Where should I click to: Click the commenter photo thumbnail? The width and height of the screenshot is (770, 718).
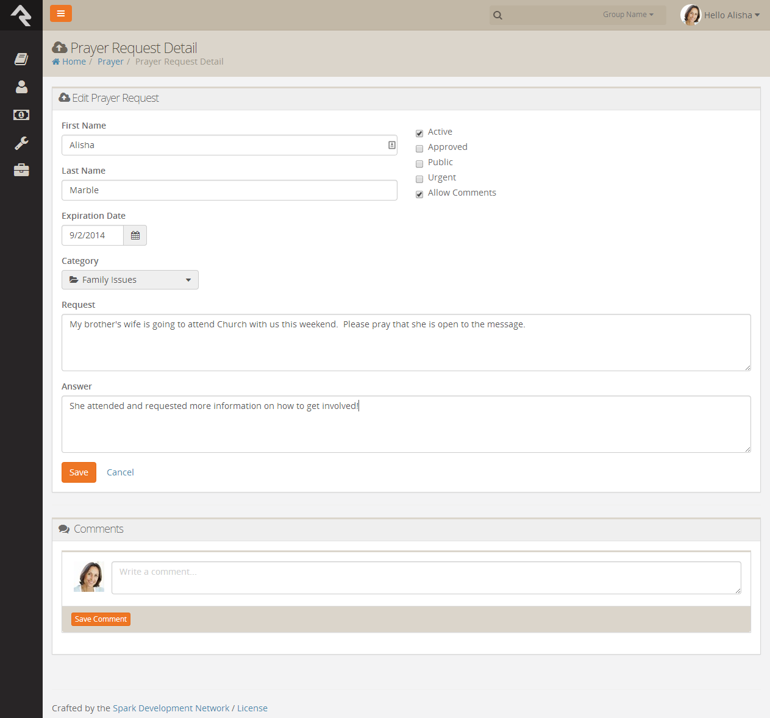[89, 577]
